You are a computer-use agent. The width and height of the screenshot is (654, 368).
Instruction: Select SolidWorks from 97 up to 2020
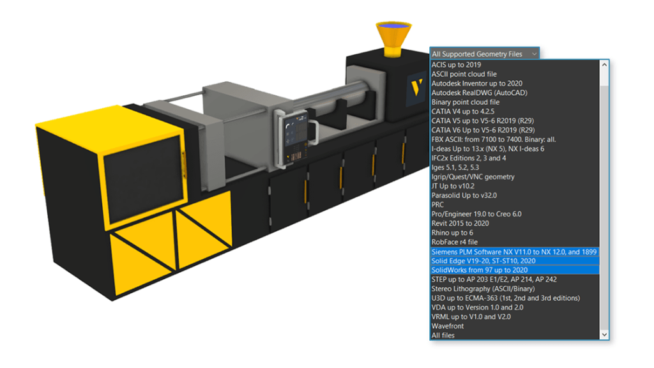[515, 270]
